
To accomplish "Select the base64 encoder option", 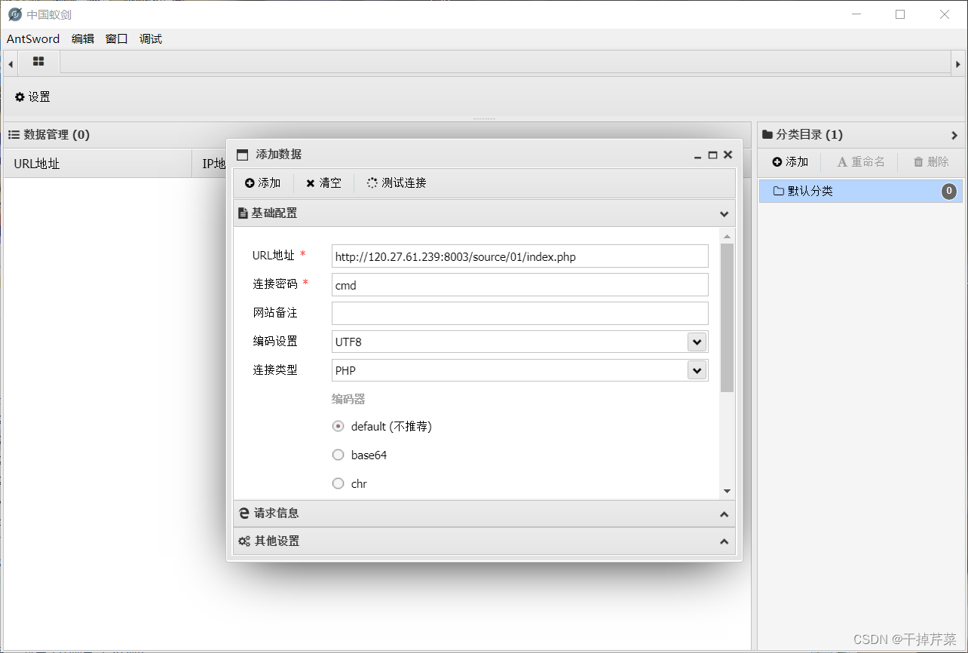I will [338, 455].
